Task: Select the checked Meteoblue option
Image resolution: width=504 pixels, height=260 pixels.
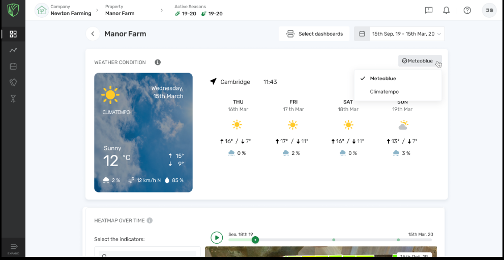Action: click(x=382, y=79)
